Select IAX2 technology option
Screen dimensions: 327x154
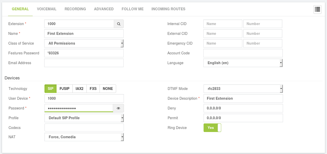[x=79, y=89]
